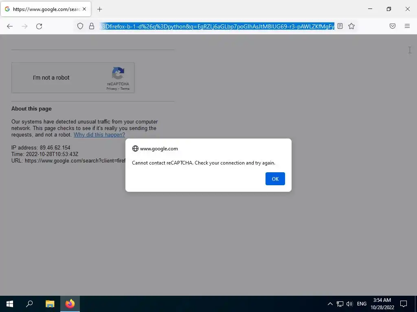This screenshot has height=312, width=417.
Task: Show hidden system tray icons
Action: (330, 304)
